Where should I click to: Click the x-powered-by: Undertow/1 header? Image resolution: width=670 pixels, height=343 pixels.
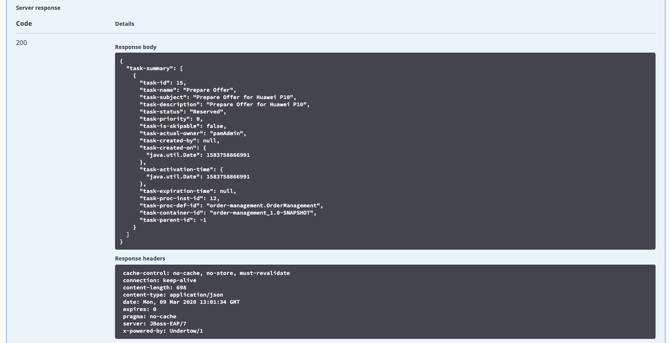point(163,331)
